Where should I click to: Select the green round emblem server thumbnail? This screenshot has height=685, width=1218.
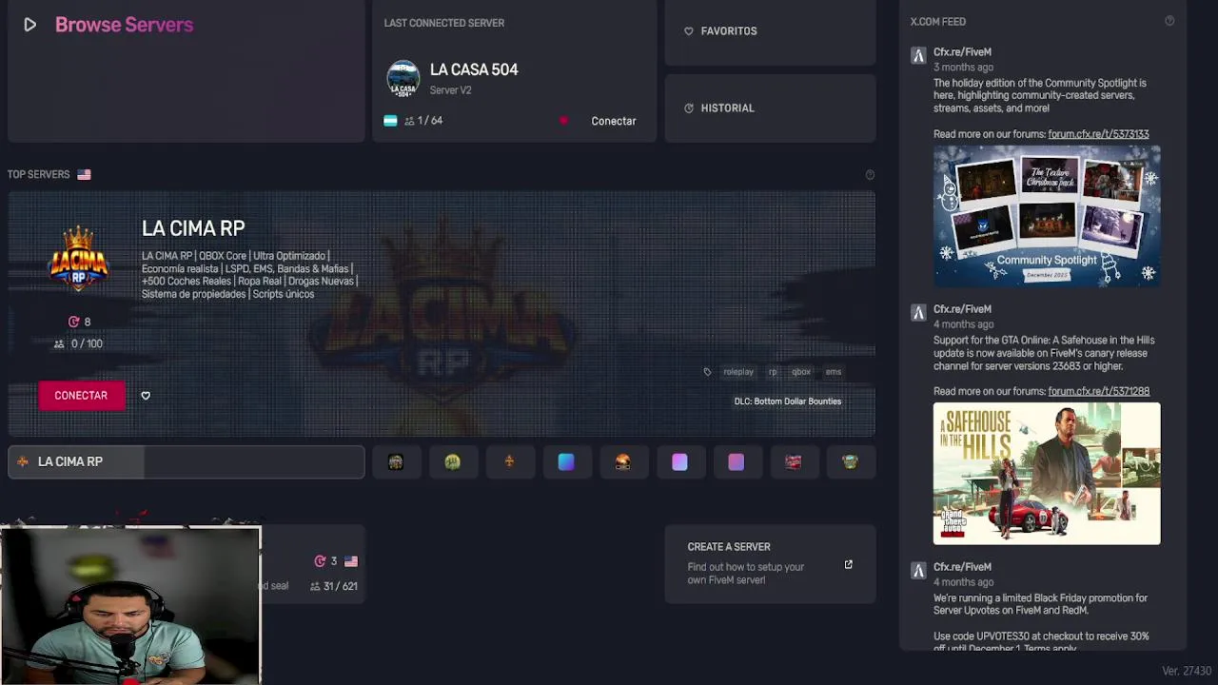click(x=453, y=461)
